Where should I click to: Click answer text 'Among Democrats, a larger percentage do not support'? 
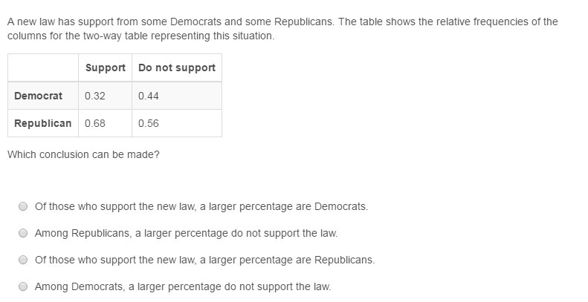pyautogui.click(x=183, y=286)
